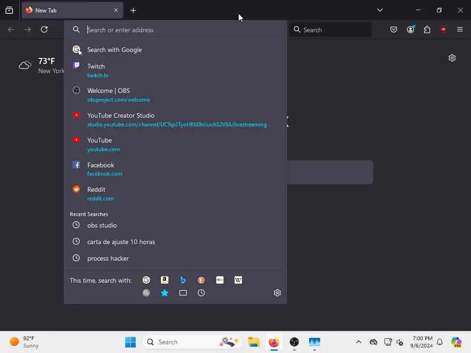Search this time with Bing icon
Screen dimensions: 471x353
(183, 280)
